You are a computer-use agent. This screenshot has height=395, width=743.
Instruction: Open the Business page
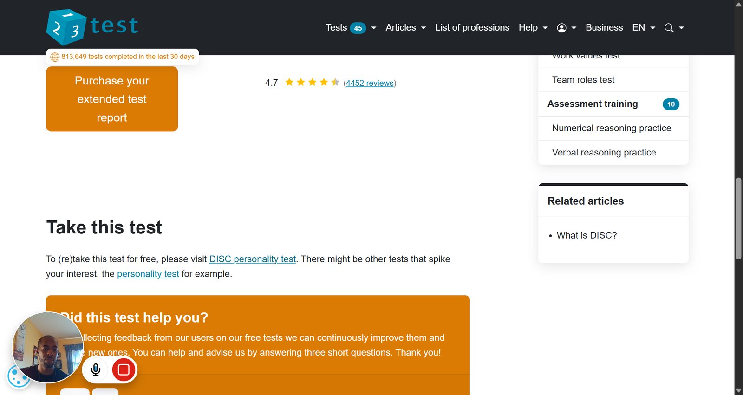click(604, 28)
